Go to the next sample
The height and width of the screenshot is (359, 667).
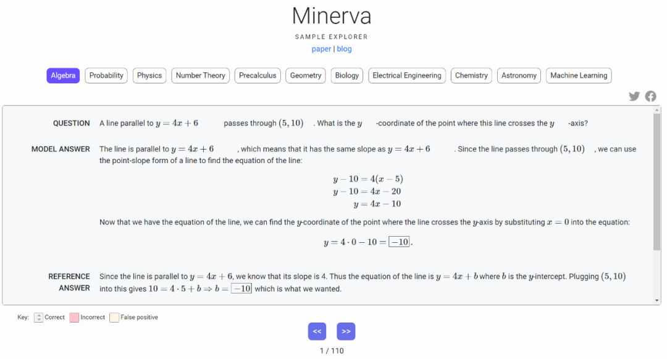click(346, 331)
